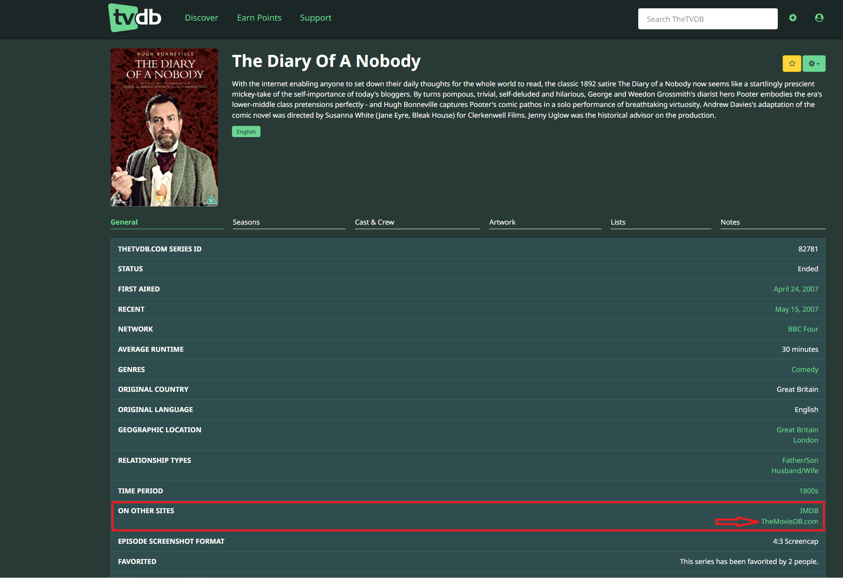Click the Comedy genre link
This screenshot has width=843, height=578.
(805, 370)
